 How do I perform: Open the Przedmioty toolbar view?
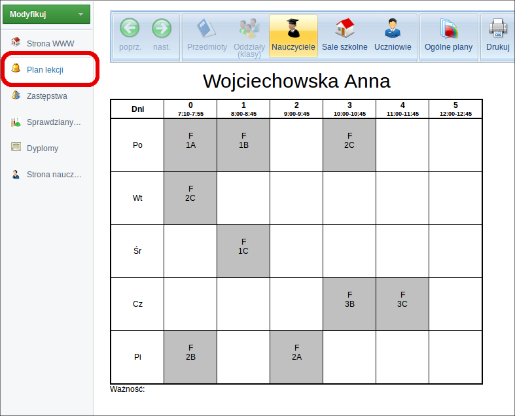coord(207,35)
